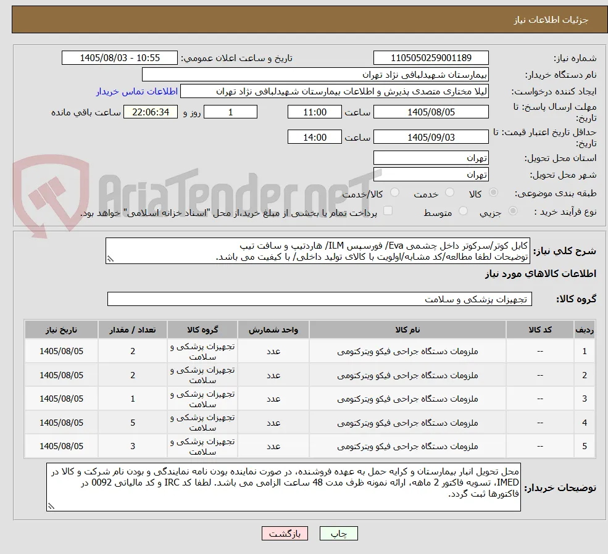Click item name in row 5

407,446
